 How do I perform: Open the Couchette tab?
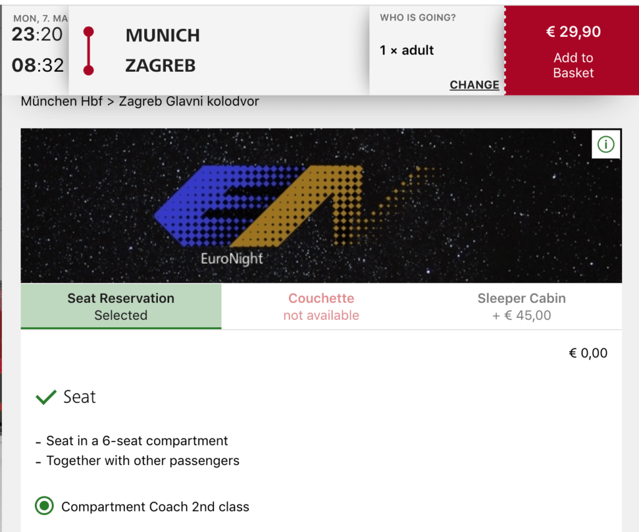(321, 306)
